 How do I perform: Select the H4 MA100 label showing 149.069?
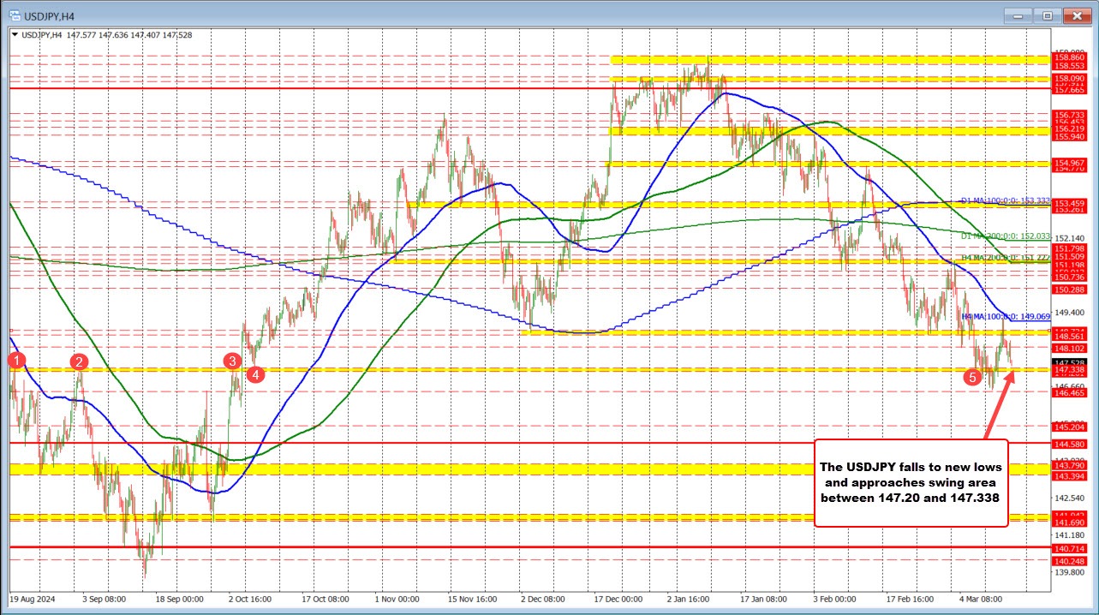tap(1007, 316)
